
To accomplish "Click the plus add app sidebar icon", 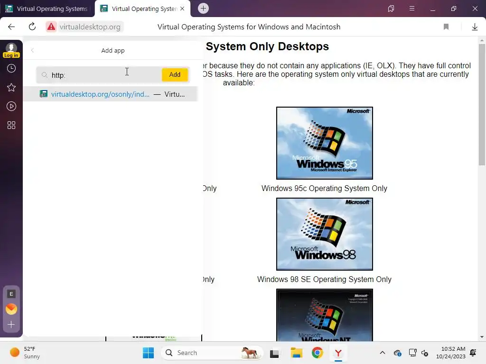I will (x=11, y=325).
